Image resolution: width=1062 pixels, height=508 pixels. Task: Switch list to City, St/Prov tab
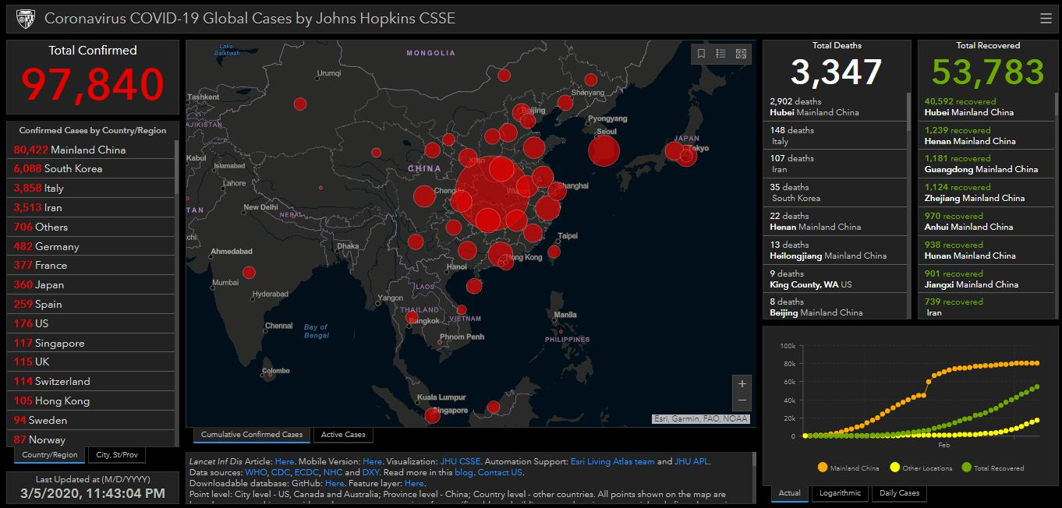pos(117,455)
